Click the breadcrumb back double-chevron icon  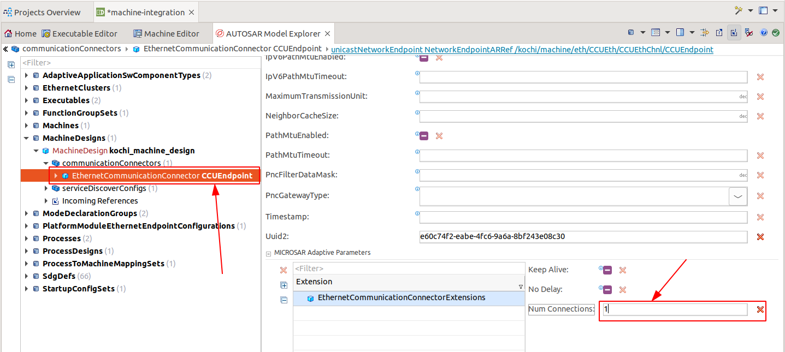pyautogui.click(x=5, y=49)
